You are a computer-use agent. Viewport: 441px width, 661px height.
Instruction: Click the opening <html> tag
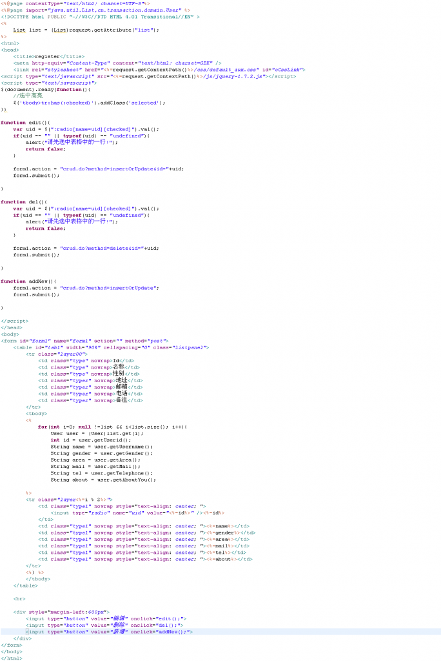click(10, 43)
